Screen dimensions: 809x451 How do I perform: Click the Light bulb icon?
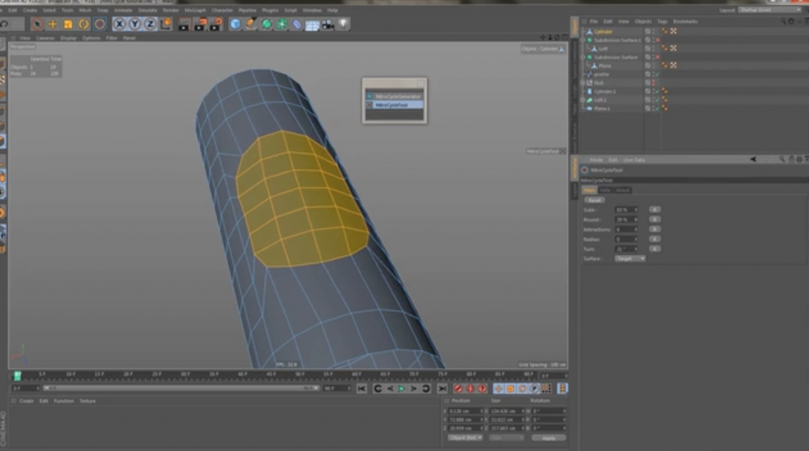(x=344, y=24)
